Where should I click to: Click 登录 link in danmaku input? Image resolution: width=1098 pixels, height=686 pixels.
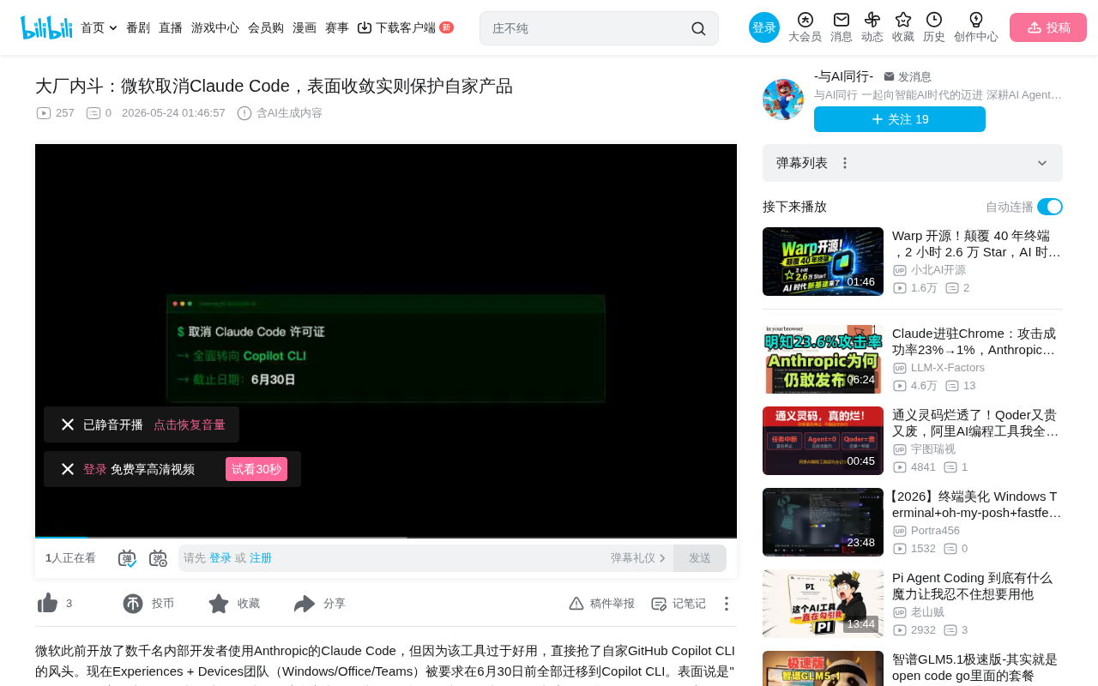pos(220,558)
